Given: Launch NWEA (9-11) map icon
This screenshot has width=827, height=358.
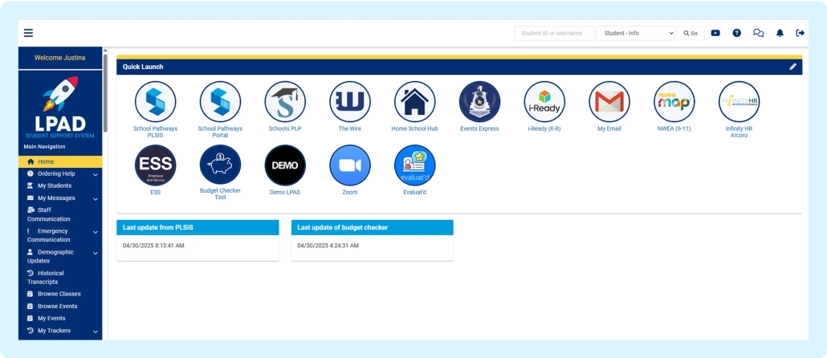Looking at the screenshot, I should [674, 102].
